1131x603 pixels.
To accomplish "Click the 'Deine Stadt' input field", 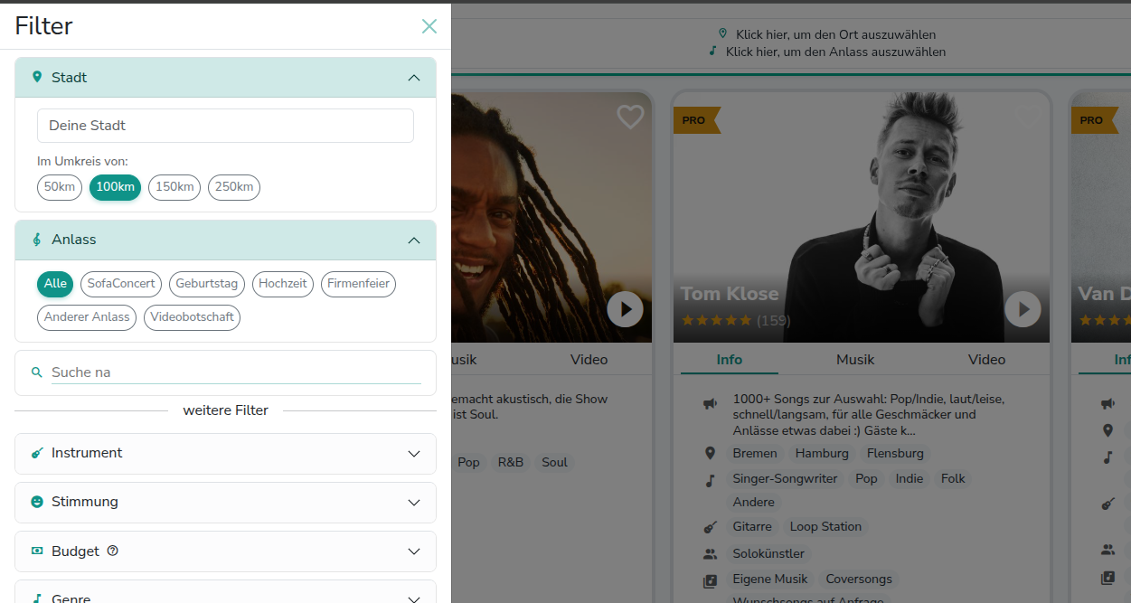I will [225, 126].
